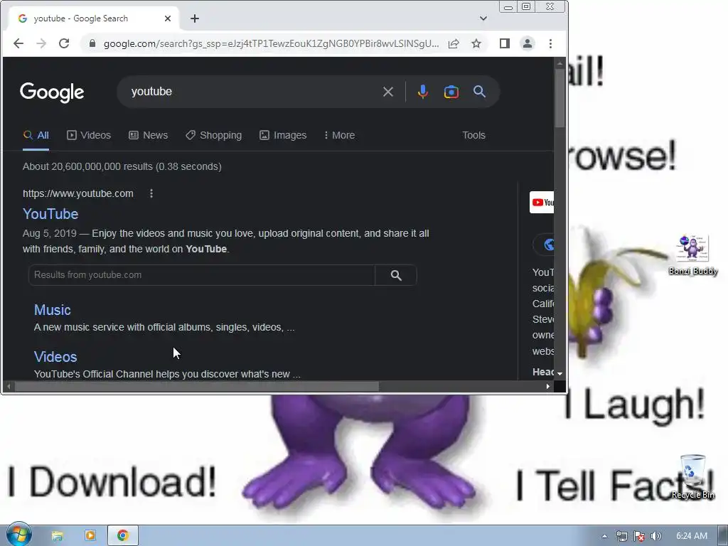Image resolution: width=728 pixels, height=546 pixels.
Task: Switch to the News tab
Action: (148, 135)
